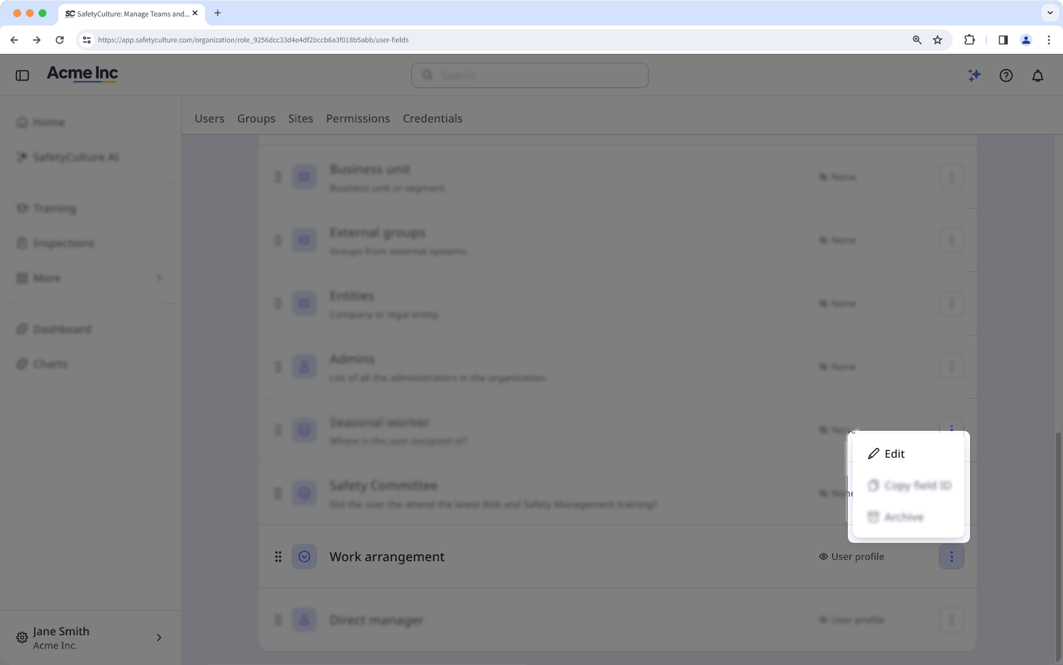Click the eye icon beside User profile on Work arrangement
This screenshot has width=1063, height=665.
tap(823, 557)
